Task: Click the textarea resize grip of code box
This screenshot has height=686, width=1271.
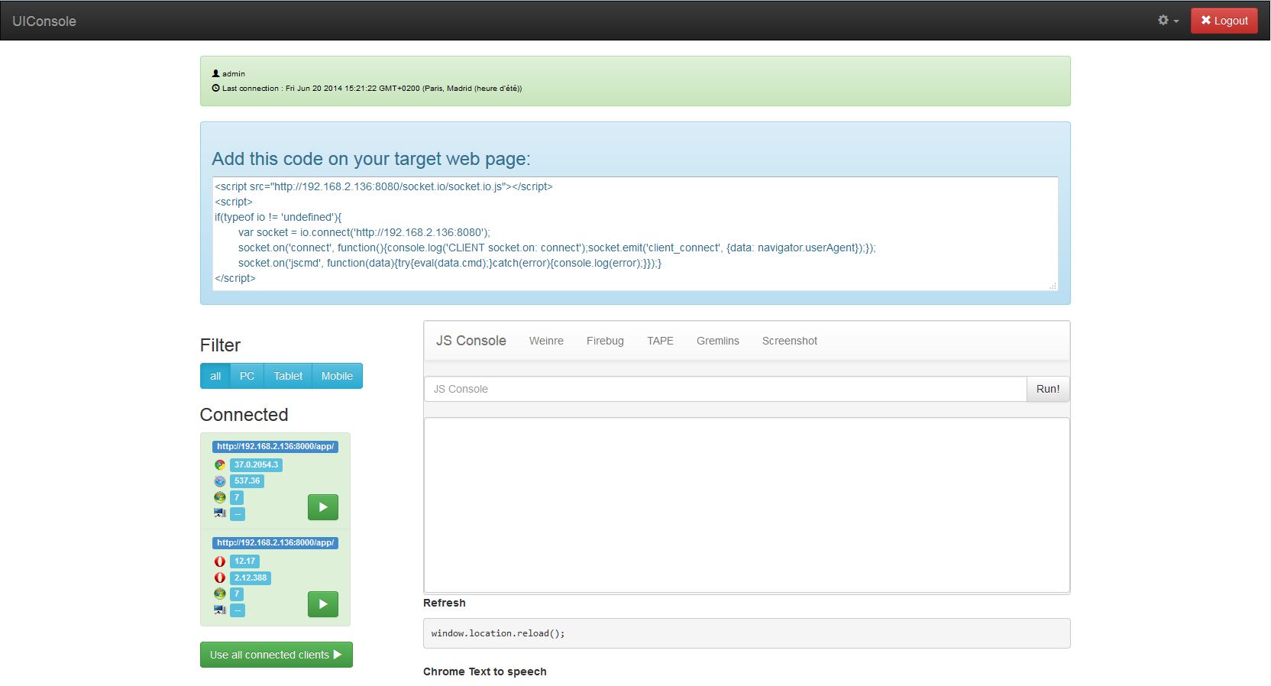Action: [1053, 285]
